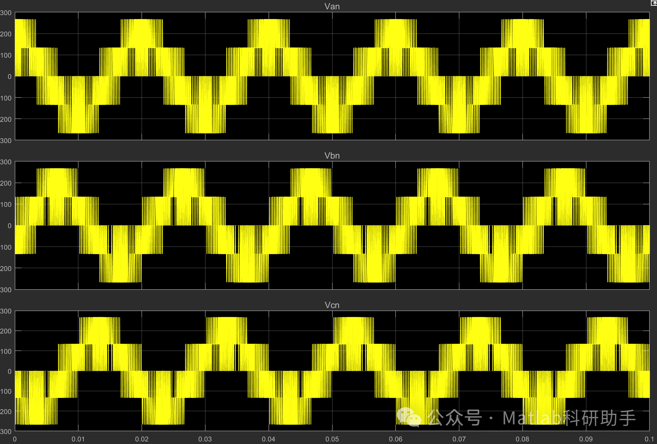Viewport: 657px width, 444px height.
Task: Click the 公众号 watermark text
Action: (455, 418)
